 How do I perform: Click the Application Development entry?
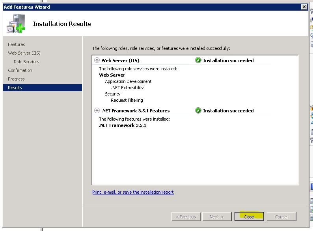128,81
